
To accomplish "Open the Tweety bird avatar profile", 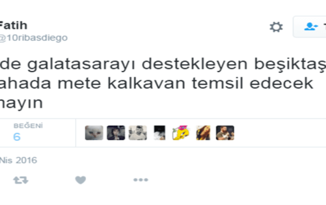I will click(181, 133).
